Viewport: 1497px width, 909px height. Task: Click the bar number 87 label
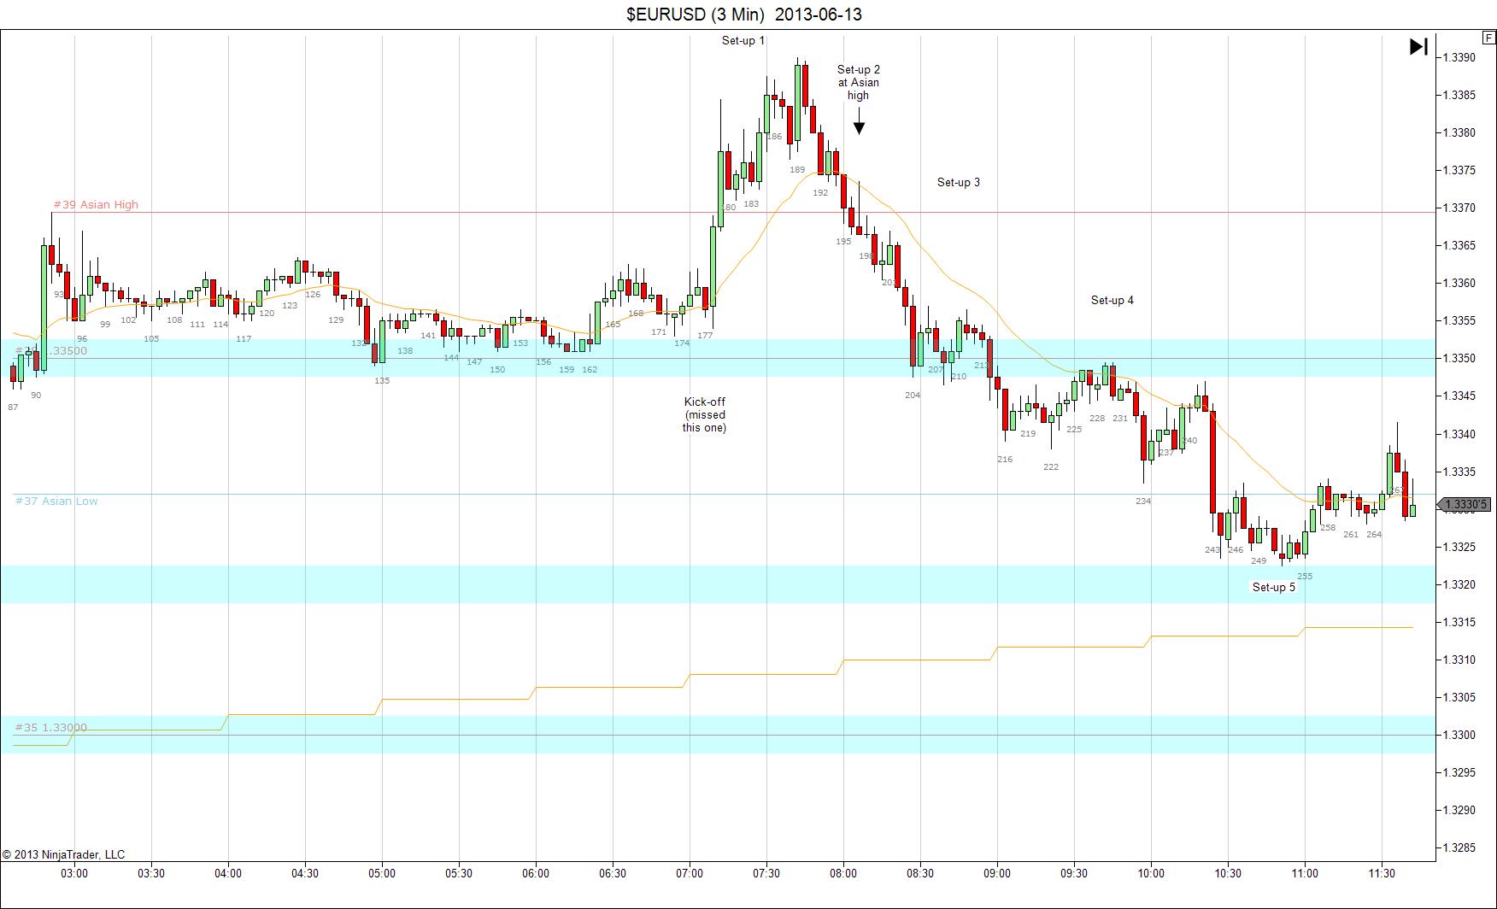pos(13,408)
